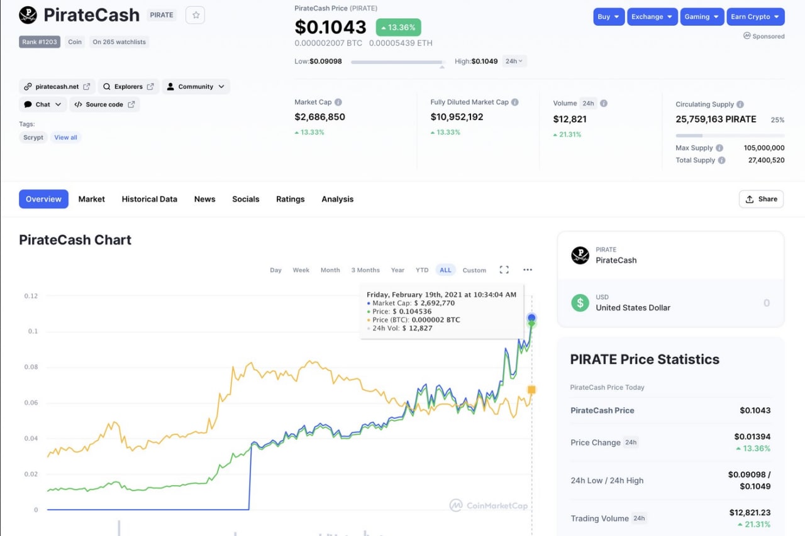The image size is (805, 536).
Task: Set chart range to 3 Months
Action: [x=365, y=270]
